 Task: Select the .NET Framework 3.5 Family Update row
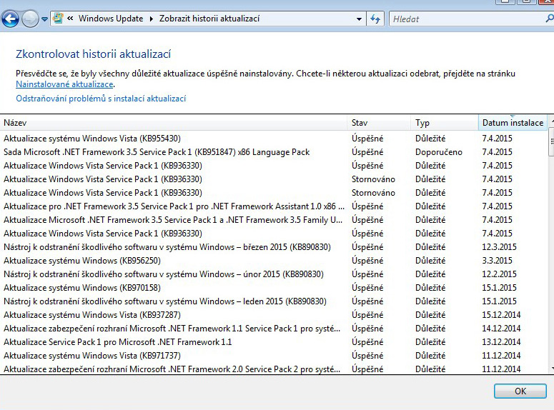(x=274, y=220)
